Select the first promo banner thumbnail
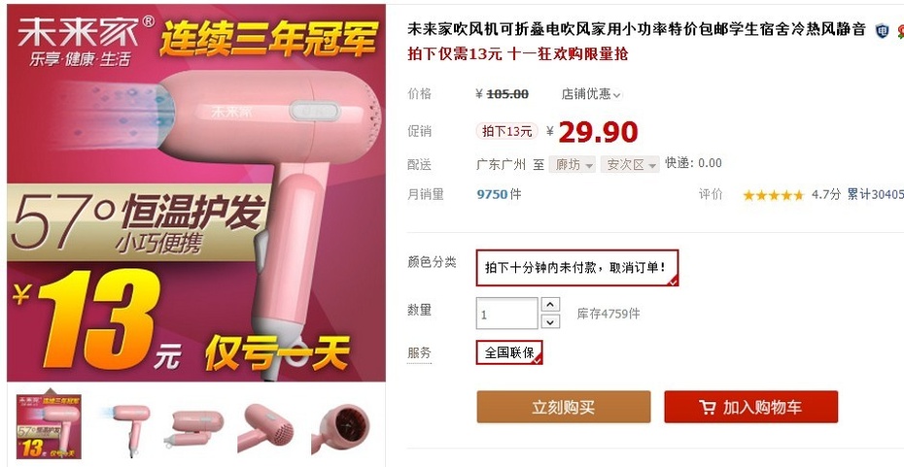 tap(49, 426)
